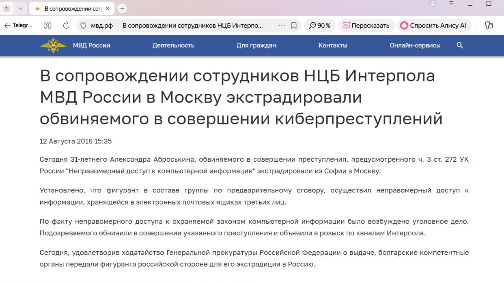This screenshot has width=504, height=282.
Task: Open the Онлайн-сервисы menu
Action: tap(415, 45)
